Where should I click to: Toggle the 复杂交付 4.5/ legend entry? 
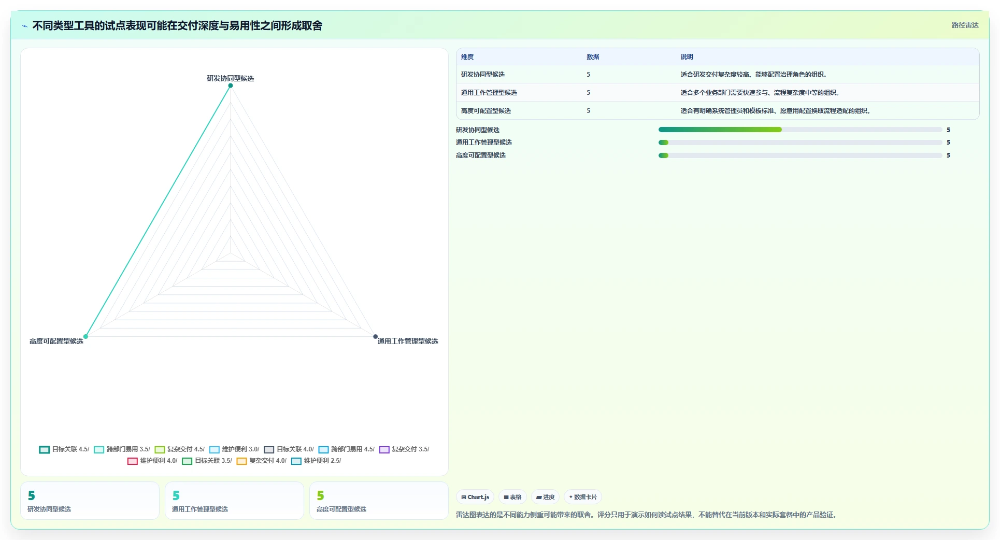coord(179,449)
